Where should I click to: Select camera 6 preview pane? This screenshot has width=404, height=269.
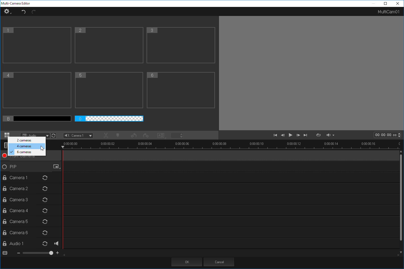181,90
